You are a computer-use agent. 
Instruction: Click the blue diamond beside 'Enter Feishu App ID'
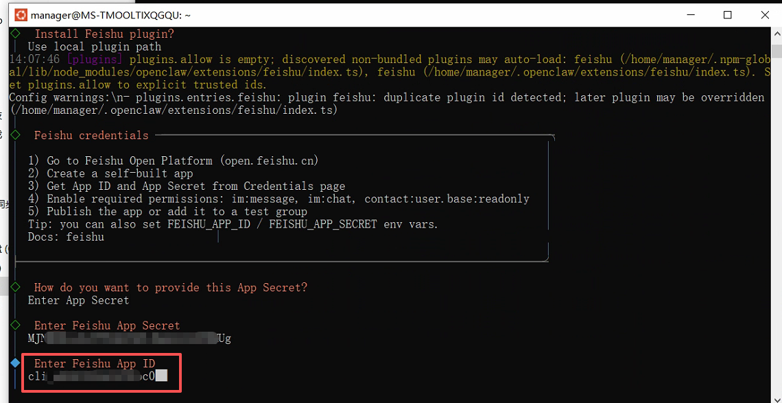[16, 363]
